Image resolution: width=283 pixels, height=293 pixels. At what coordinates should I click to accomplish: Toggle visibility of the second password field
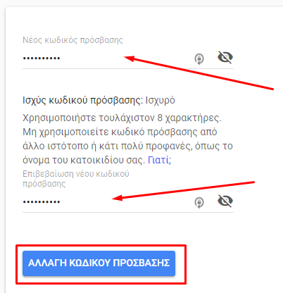(x=225, y=201)
